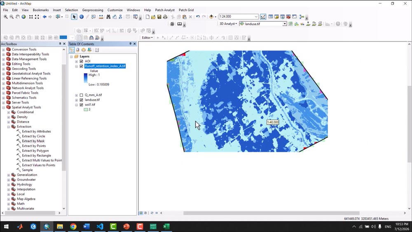Click the Add Data button icon
This screenshot has height=232, width=412.
[211, 17]
